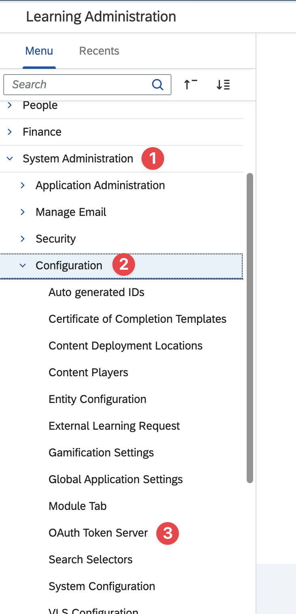Expand Application Administration submenu
Screen dimensions: 296x614
(23, 185)
